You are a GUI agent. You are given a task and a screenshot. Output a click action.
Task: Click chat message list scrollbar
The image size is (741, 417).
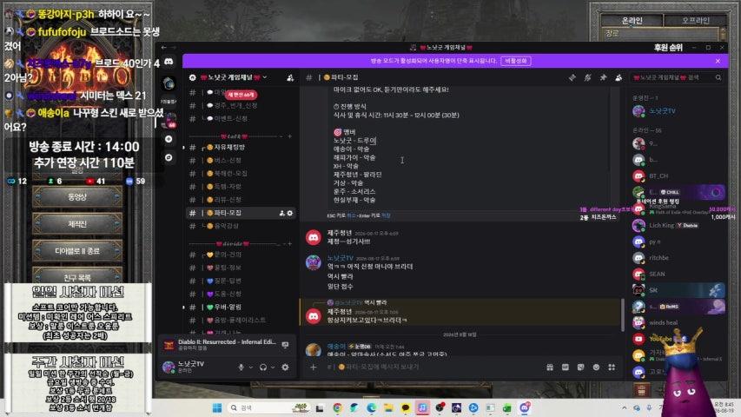point(622,314)
